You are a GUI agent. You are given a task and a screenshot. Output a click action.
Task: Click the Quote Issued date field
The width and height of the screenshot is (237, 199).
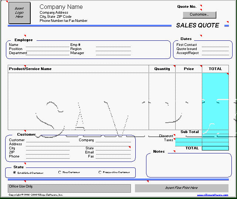click(215, 49)
